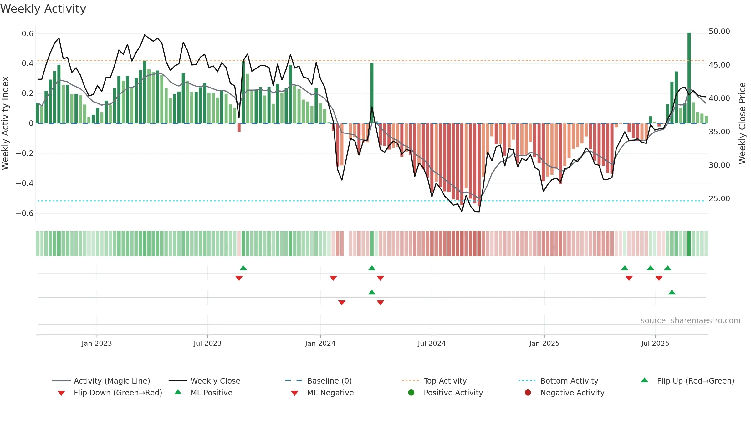This screenshot has width=751, height=422.
Task: Click the first flip-down triangle near Aug 2023
Action: tap(239, 278)
